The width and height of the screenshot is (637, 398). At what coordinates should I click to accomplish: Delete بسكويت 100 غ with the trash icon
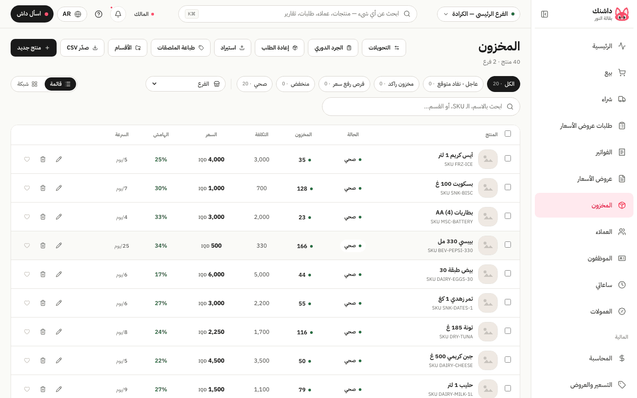pos(43,188)
